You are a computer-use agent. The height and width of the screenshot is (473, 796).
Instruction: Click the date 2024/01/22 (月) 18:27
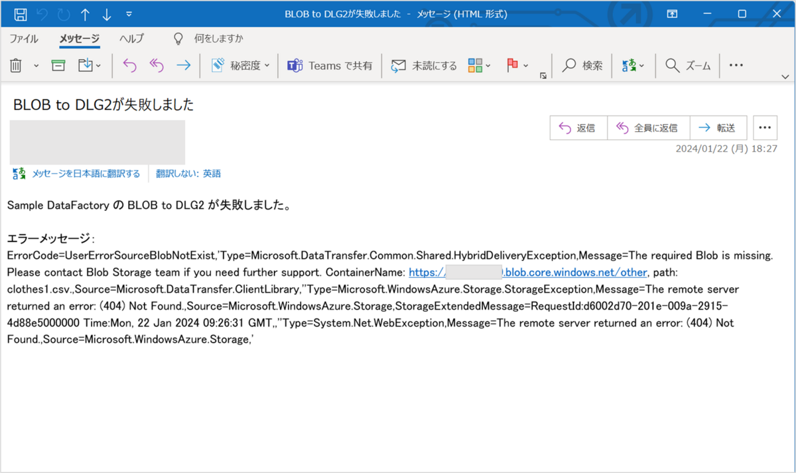pyautogui.click(x=726, y=149)
